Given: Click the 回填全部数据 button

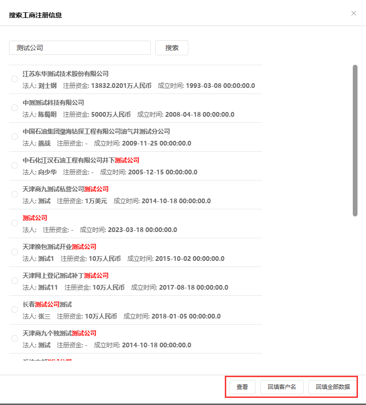Looking at the screenshot, I should click(333, 387).
